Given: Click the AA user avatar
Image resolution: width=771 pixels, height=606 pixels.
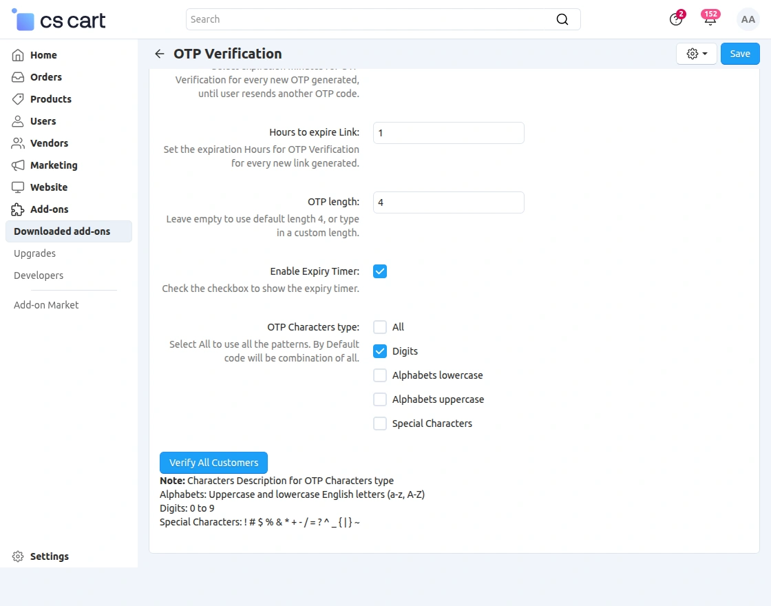Looking at the screenshot, I should (x=748, y=19).
